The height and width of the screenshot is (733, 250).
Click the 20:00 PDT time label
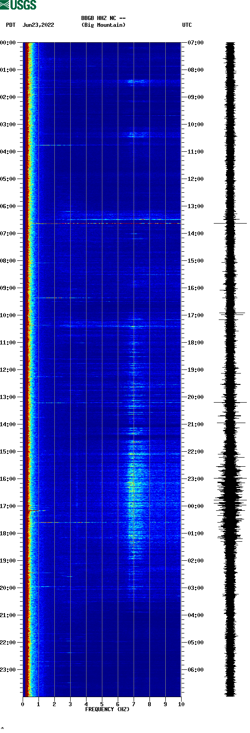click(8, 588)
